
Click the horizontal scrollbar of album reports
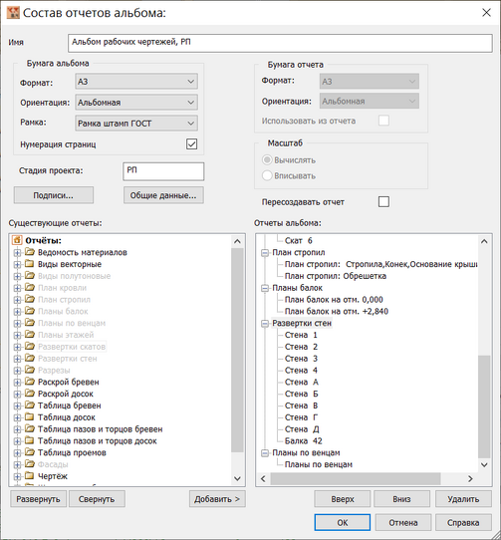[x=356, y=478]
